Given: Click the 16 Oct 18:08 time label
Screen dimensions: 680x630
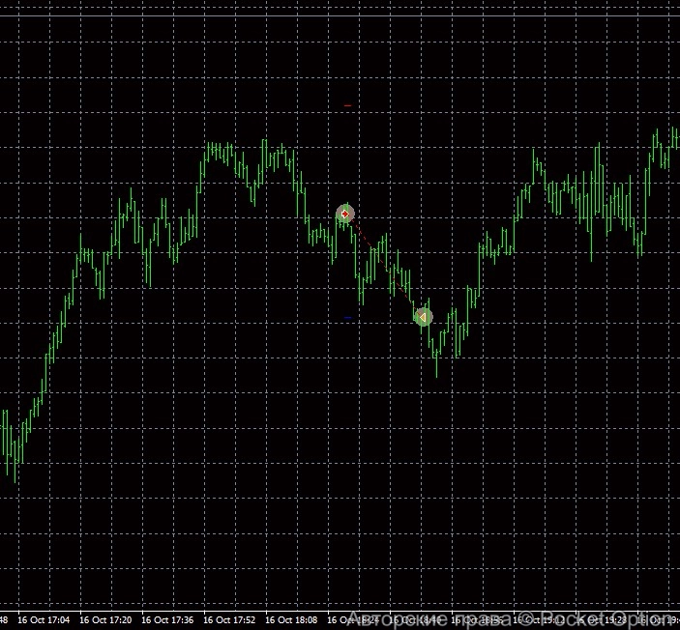Looking at the screenshot, I should (x=291, y=619).
